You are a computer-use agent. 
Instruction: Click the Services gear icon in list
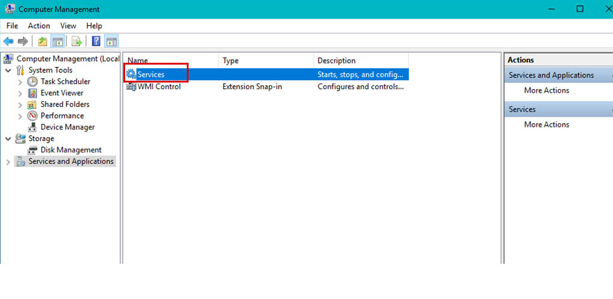tap(131, 74)
